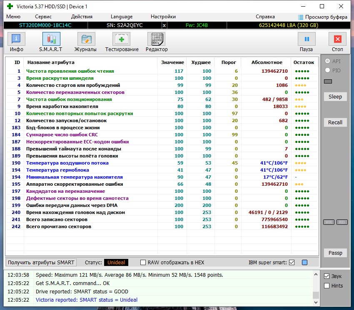Sort by Худшее column header
This screenshot has height=310, width=354.
[201, 62]
